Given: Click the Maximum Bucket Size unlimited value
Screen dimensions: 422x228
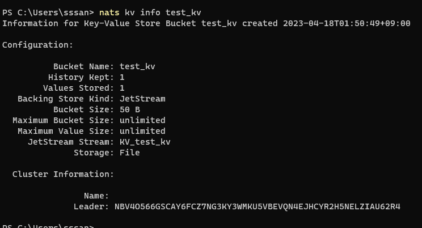Looking at the screenshot, I should click(x=142, y=120).
